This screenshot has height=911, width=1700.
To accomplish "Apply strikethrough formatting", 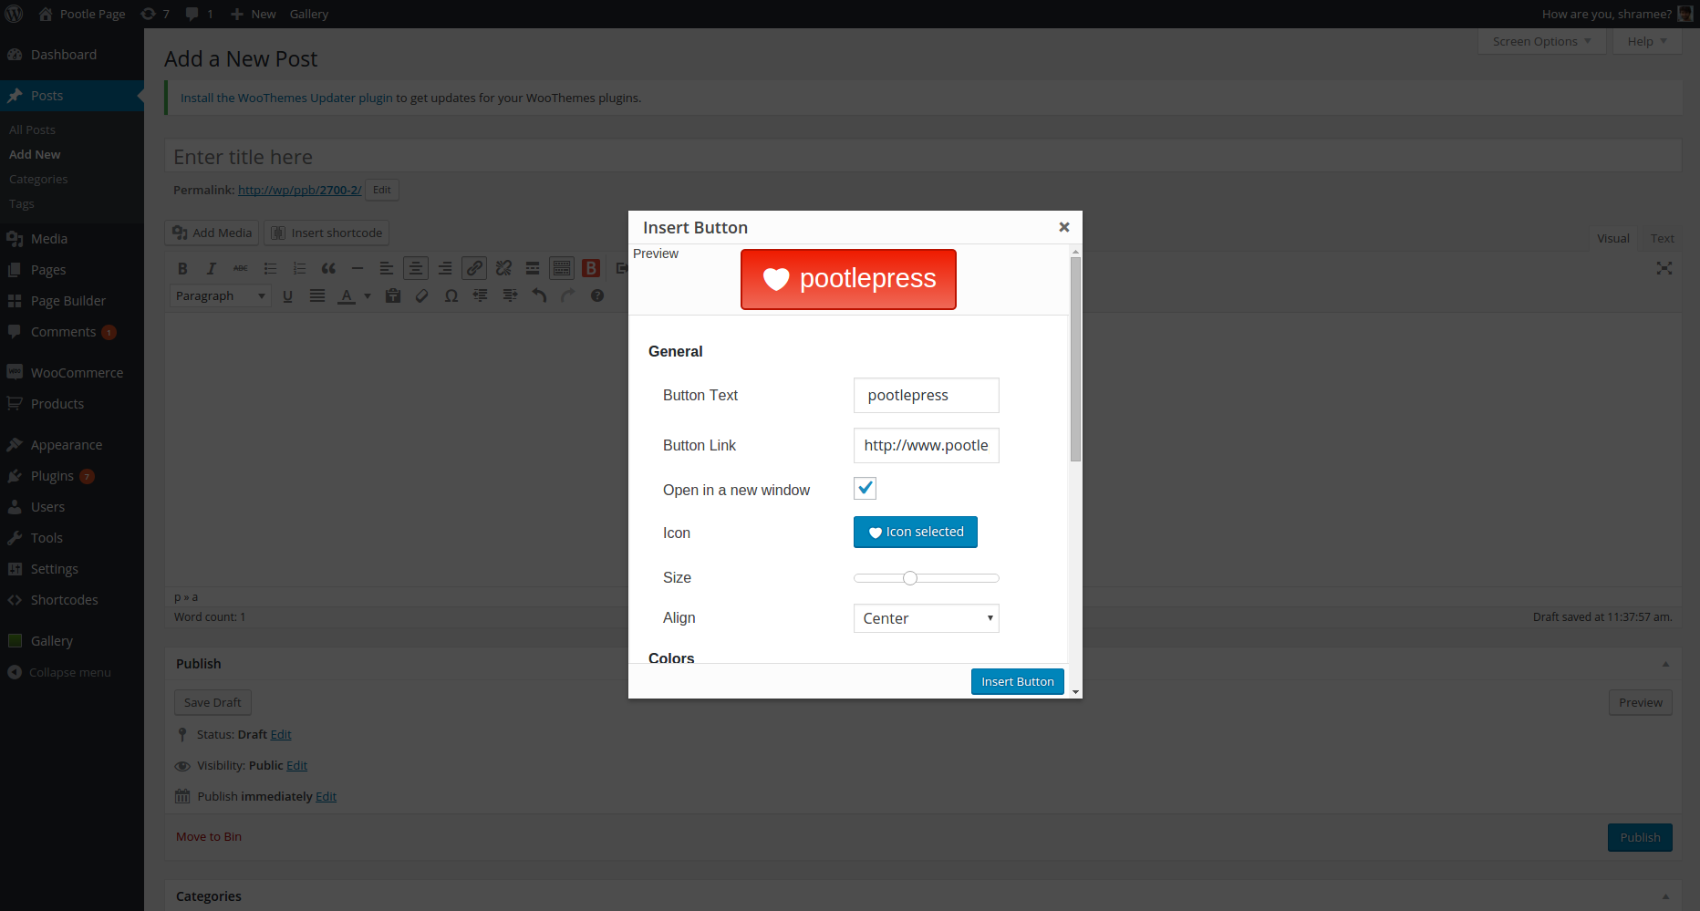I will tap(241, 268).
